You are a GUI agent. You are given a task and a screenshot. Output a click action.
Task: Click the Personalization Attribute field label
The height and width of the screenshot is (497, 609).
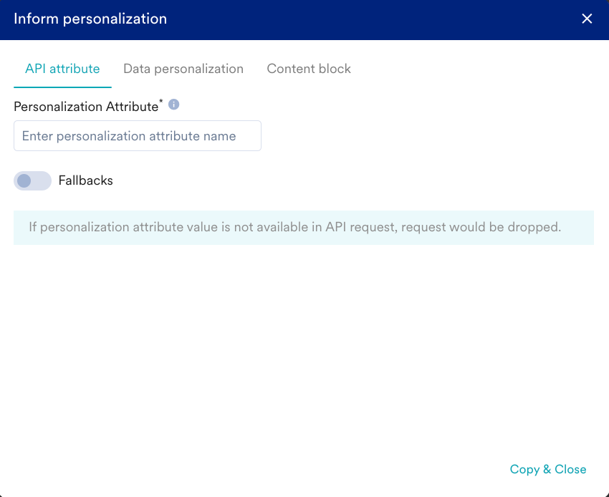85,107
